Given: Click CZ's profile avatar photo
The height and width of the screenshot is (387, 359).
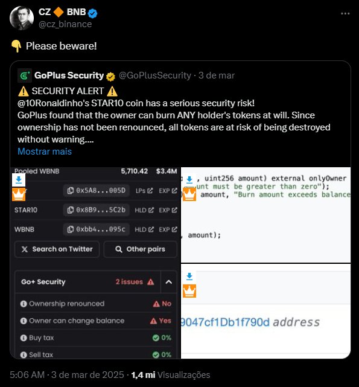Looking at the screenshot, I should 22,18.
